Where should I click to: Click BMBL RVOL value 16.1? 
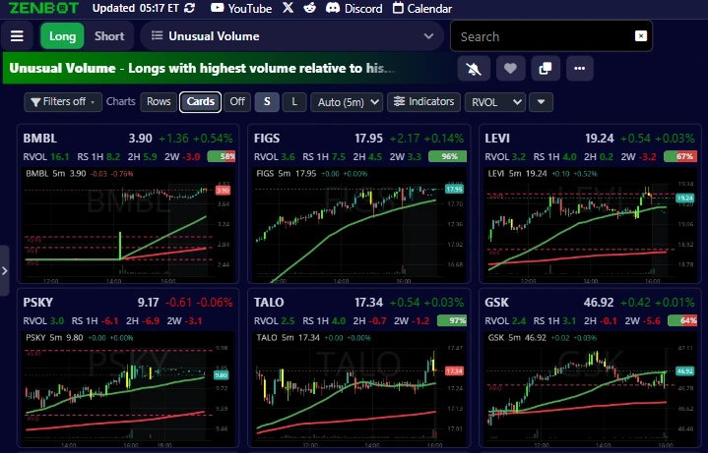[60, 157]
